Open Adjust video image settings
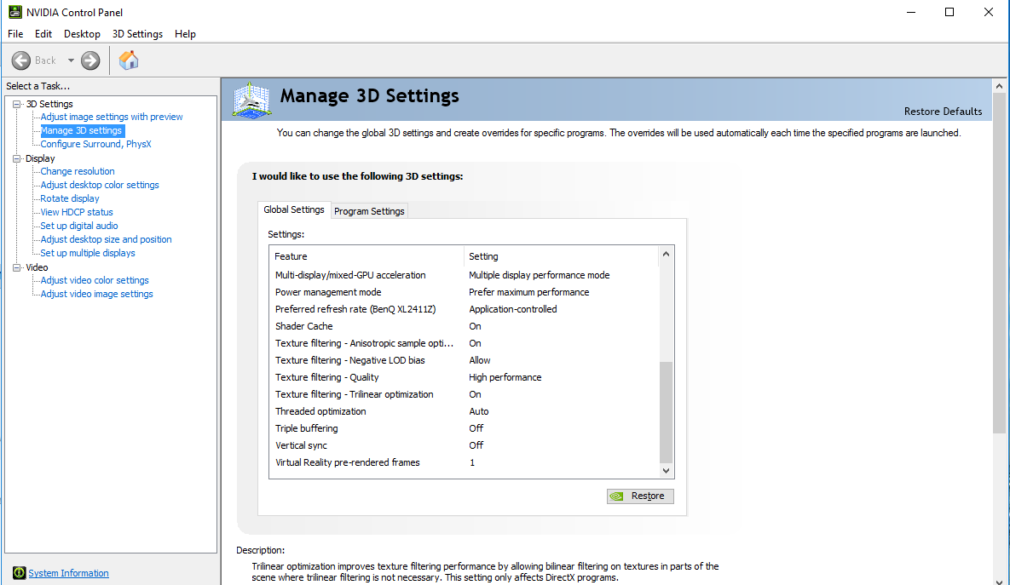Screen dimensions: 1010x585 [x=96, y=294]
